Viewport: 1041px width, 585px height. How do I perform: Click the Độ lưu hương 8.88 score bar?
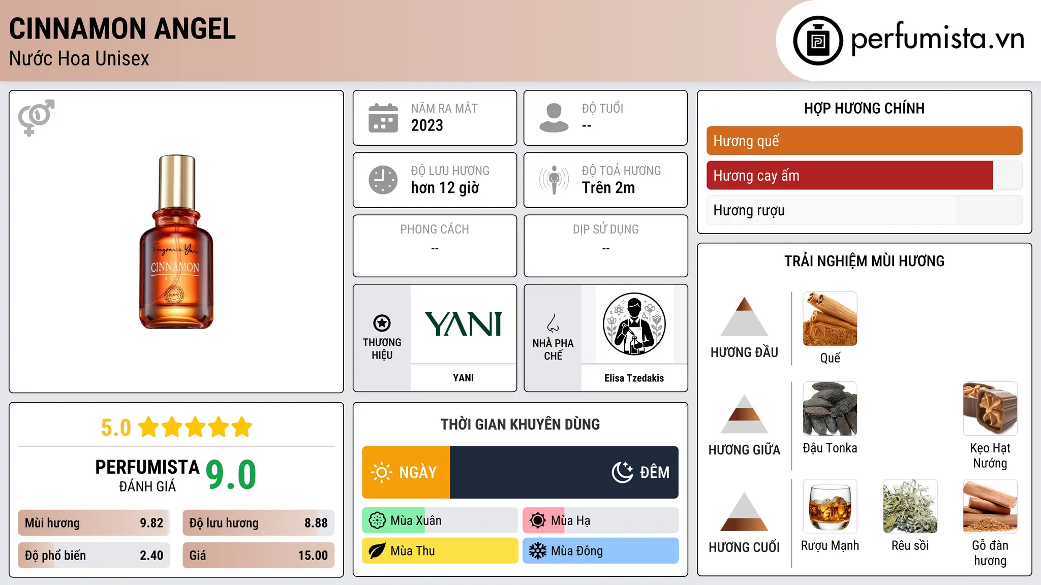(259, 523)
